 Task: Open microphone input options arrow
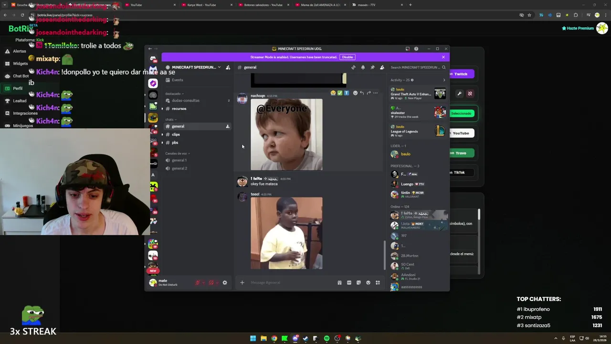[203, 282]
